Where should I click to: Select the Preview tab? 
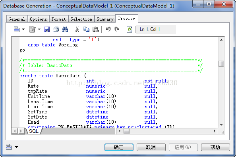[127, 19]
